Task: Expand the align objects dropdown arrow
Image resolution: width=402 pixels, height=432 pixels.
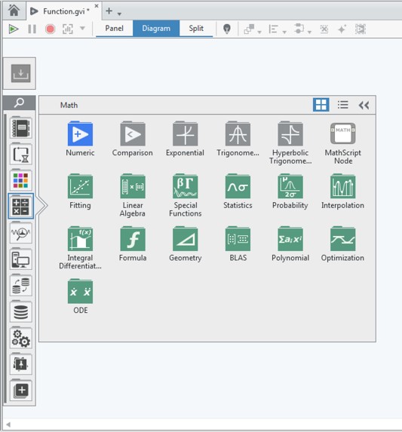Action: click(x=284, y=32)
